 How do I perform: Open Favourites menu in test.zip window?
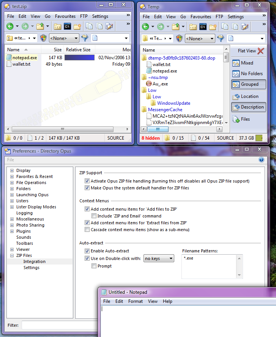(x=65, y=16)
